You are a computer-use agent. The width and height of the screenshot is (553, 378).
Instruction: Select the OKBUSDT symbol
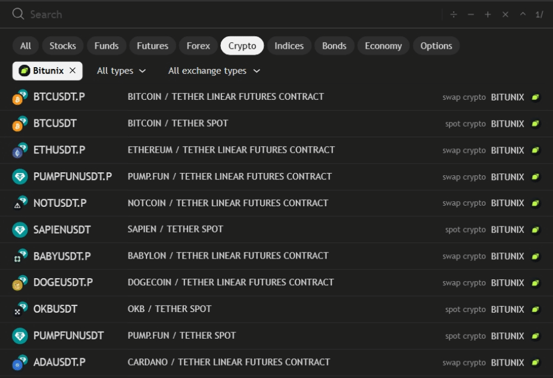[276, 309]
